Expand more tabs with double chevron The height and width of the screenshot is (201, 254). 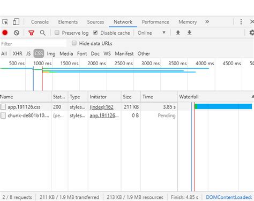[207, 22]
